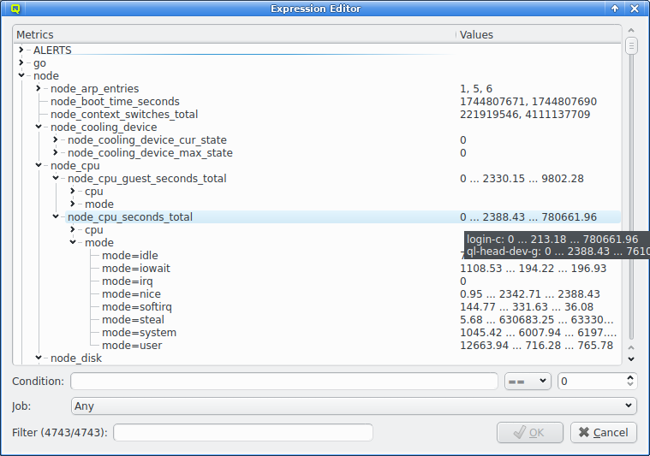Collapse the node_cpu branch

(39, 165)
